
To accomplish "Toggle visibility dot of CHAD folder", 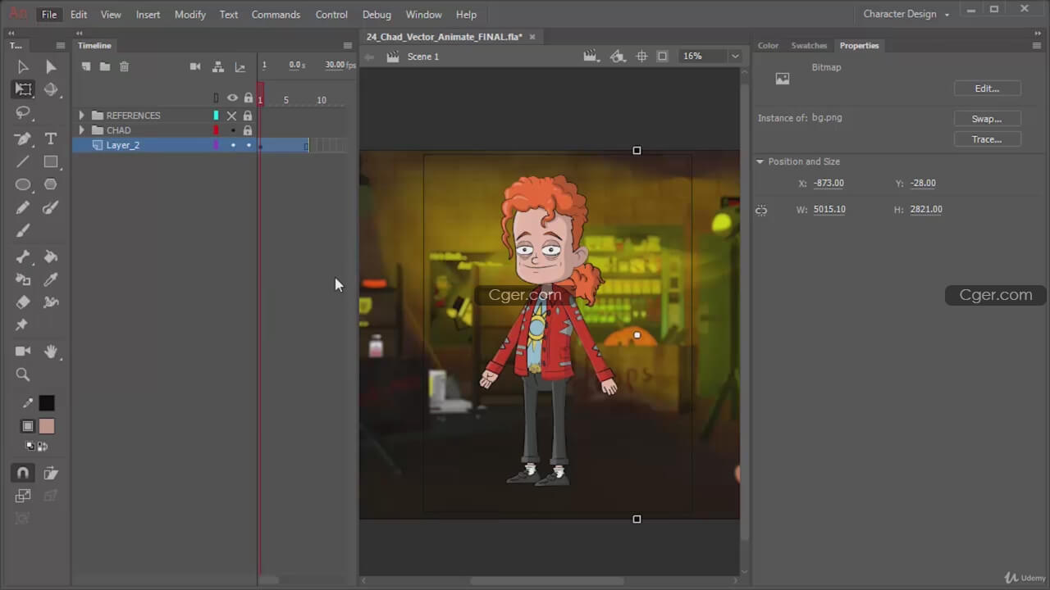I will [x=232, y=130].
